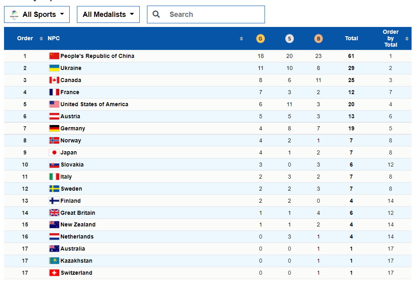
Task: Click the Paralympic logo in All Sports
Action: coord(14,15)
